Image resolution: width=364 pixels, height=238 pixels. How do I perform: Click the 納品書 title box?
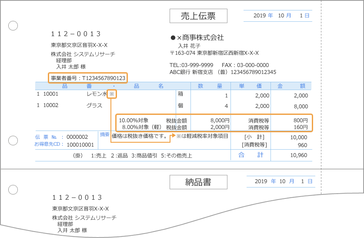(x=198, y=182)
